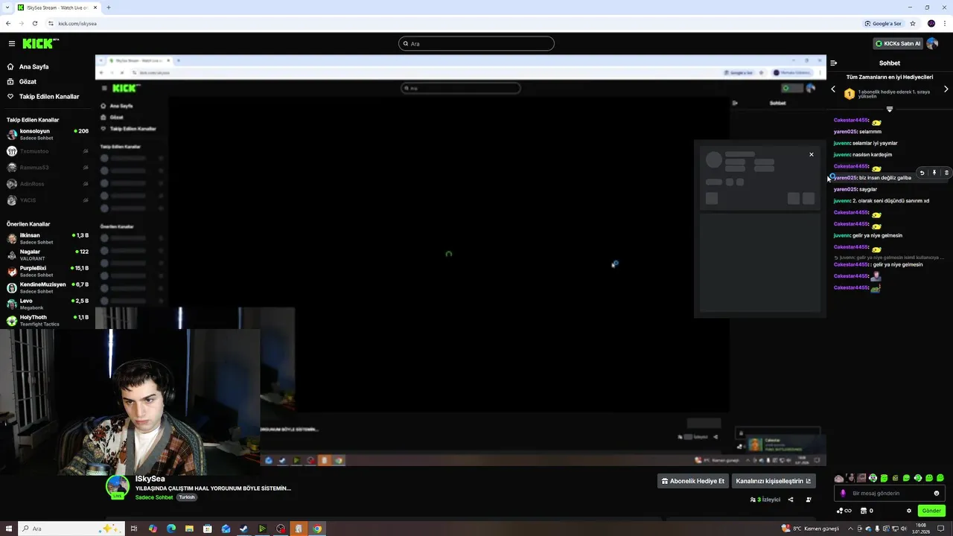The height and width of the screenshot is (536, 953).
Task: Collapse the Sohbet chat panel
Action: click(x=833, y=63)
